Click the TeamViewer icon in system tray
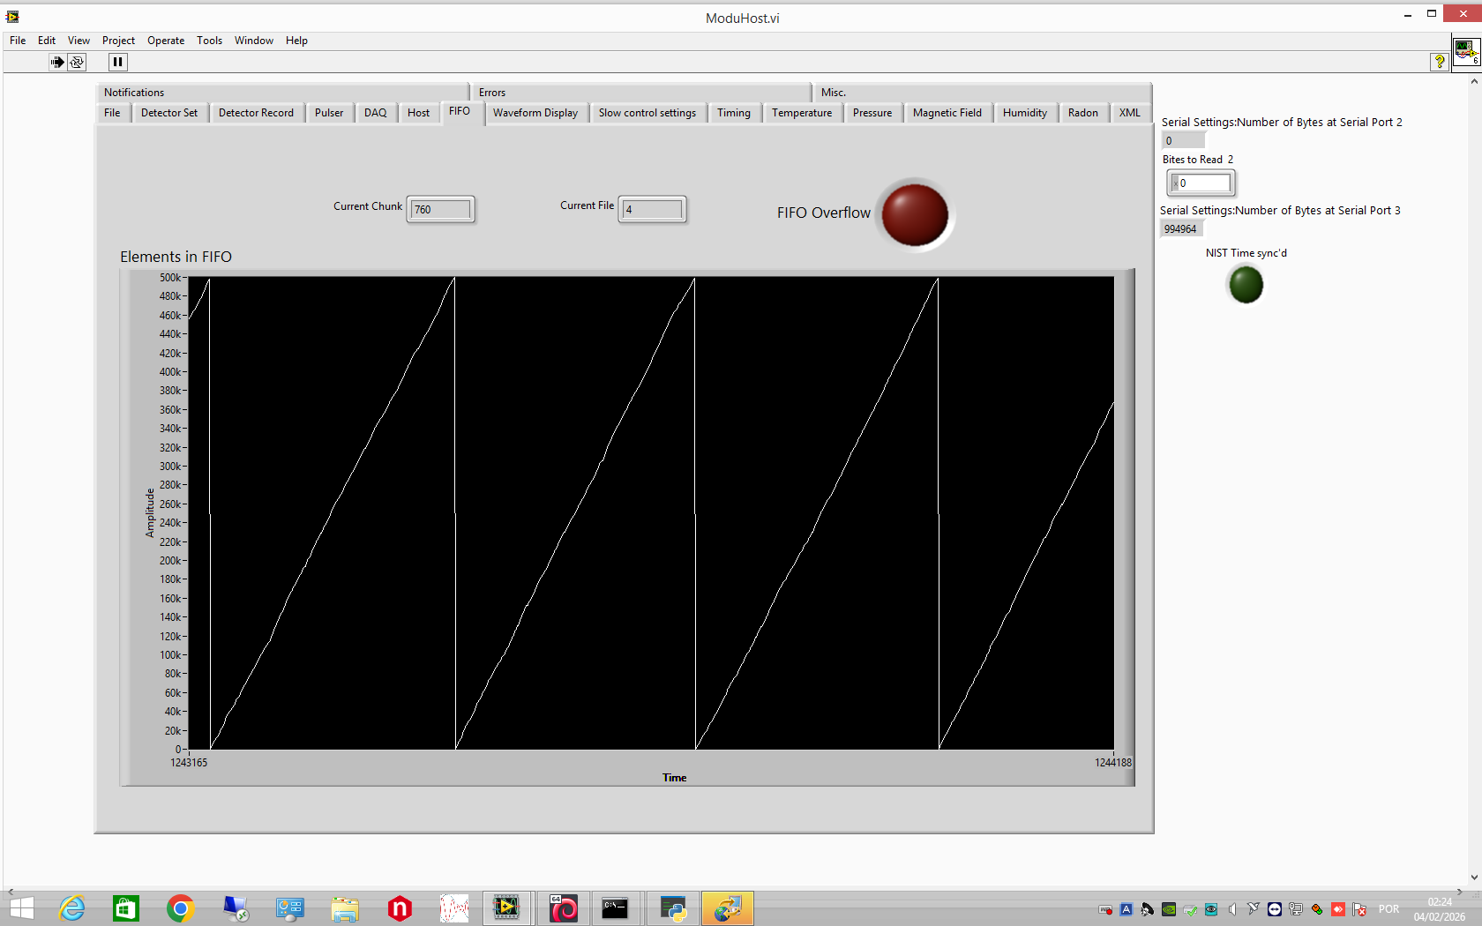The image size is (1482, 926). 1275,909
